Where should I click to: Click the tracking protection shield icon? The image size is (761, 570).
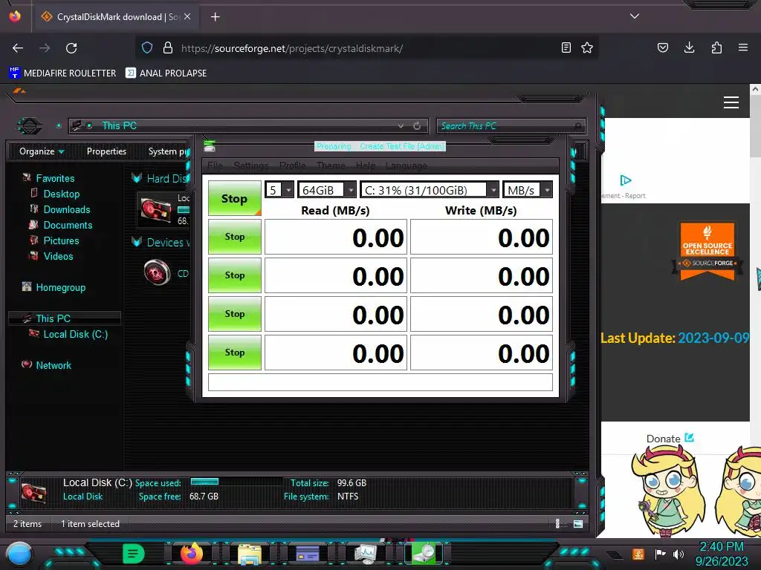[x=147, y=47]
